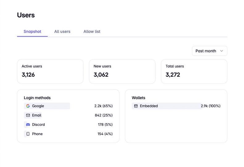Click the Google logo icon
244x167 pixels.
click(x=28, y=106)
